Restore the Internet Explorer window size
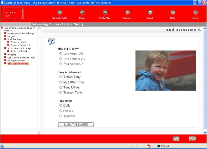The height and width of the screenshot is (149, 207). click(x=200, y=3)
